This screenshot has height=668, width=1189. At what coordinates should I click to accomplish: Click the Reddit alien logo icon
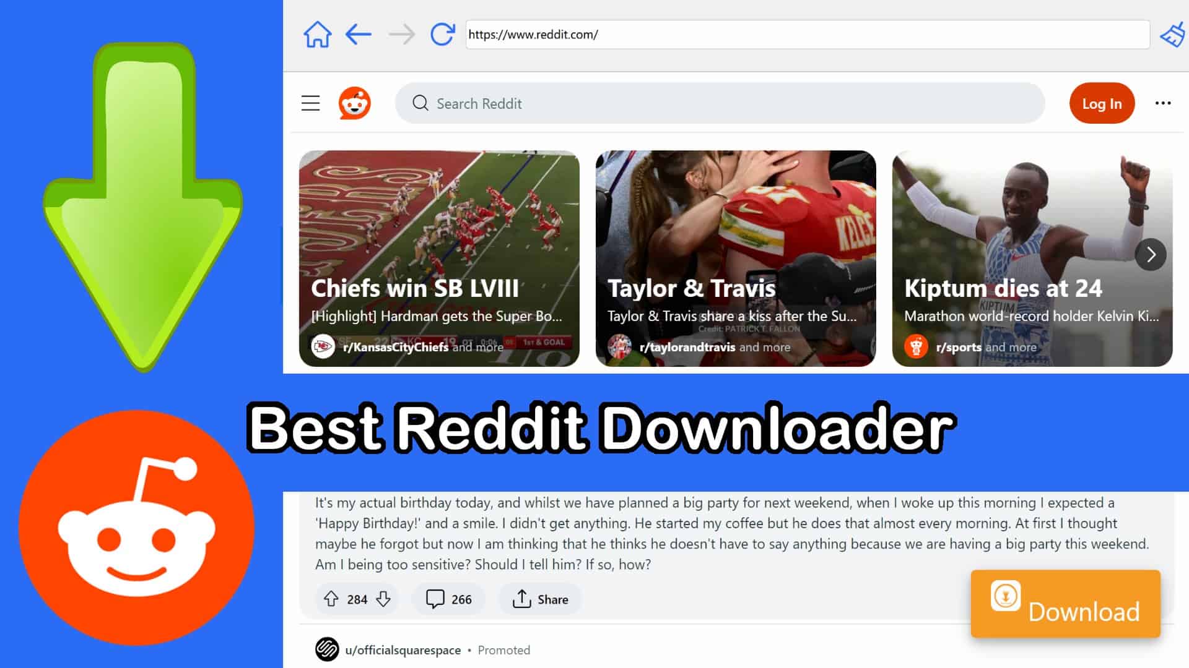tap(354, 102)
